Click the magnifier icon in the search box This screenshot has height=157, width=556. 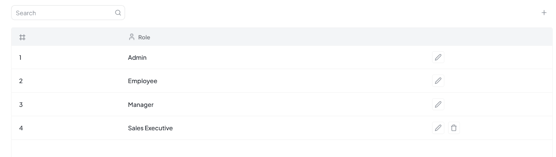pyautogui.click(x=118, y=13)
